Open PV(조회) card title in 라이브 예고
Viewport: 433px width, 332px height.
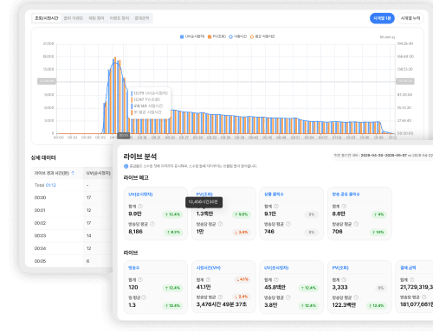tap(204, 195)
